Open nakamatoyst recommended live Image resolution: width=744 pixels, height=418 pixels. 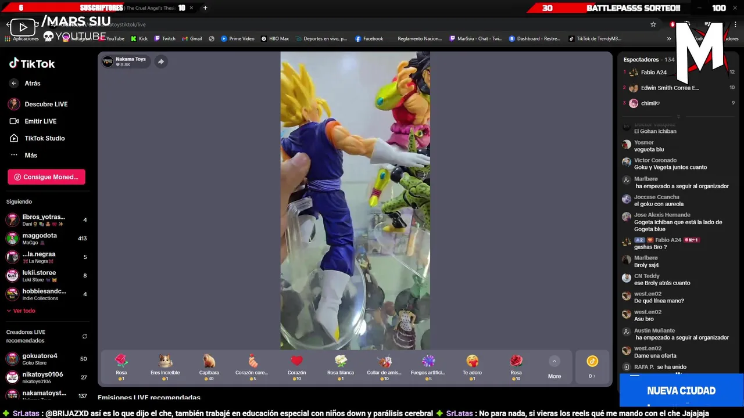click(x=46, y=395)
